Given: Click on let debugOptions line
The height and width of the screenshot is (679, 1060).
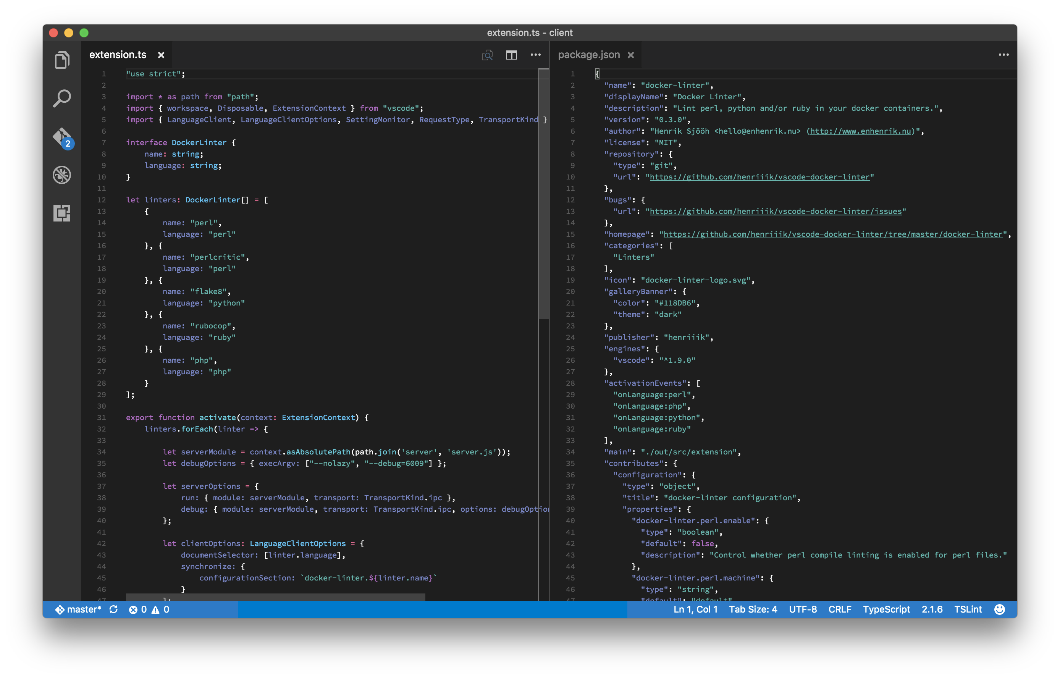Looking at the screenshot, I should (304, 463).
